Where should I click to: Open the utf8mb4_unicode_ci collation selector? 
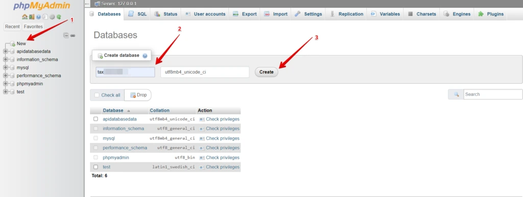click(x=205, y=72)
